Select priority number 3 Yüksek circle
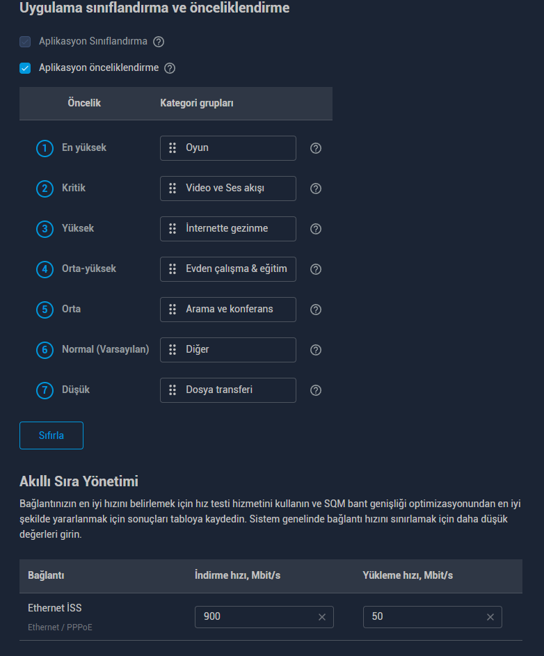The width and height of the screenshot is (544, 656). [45, 230]
